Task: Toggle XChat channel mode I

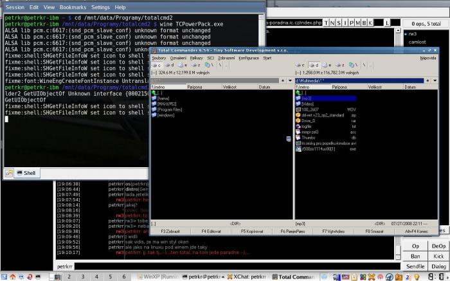Action: point(345,23)
